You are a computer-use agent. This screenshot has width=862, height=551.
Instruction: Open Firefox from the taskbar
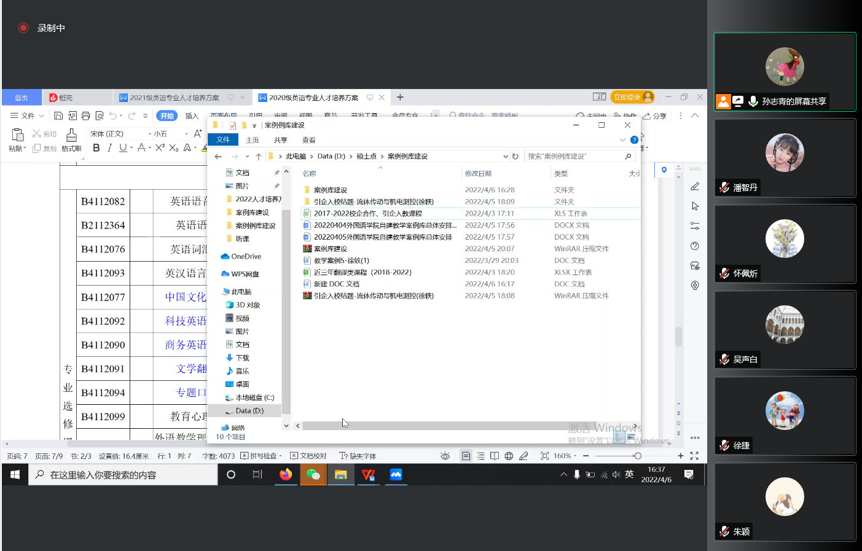pos(286,475)
